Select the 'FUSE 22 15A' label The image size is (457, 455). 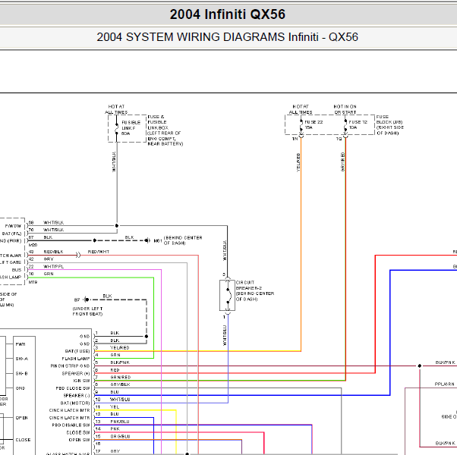tap(314, 124)
